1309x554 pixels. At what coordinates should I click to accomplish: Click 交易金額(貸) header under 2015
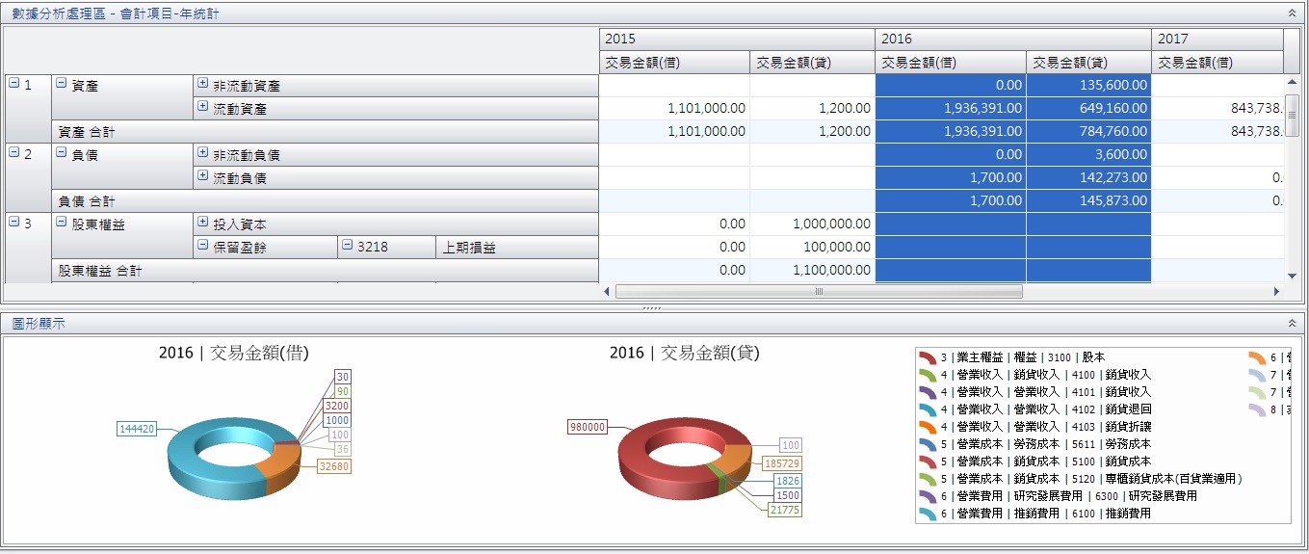click(813, 63)
